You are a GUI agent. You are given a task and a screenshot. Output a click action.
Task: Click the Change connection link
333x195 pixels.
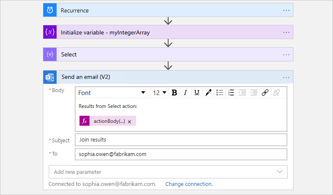pyautogui.click(x=189, y=184)
